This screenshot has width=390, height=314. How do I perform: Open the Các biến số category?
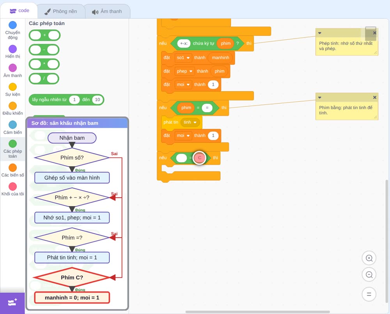point(12,170)
